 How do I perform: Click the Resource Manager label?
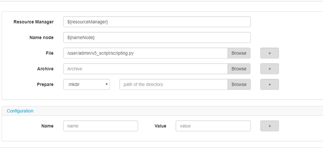pos(34,22)
